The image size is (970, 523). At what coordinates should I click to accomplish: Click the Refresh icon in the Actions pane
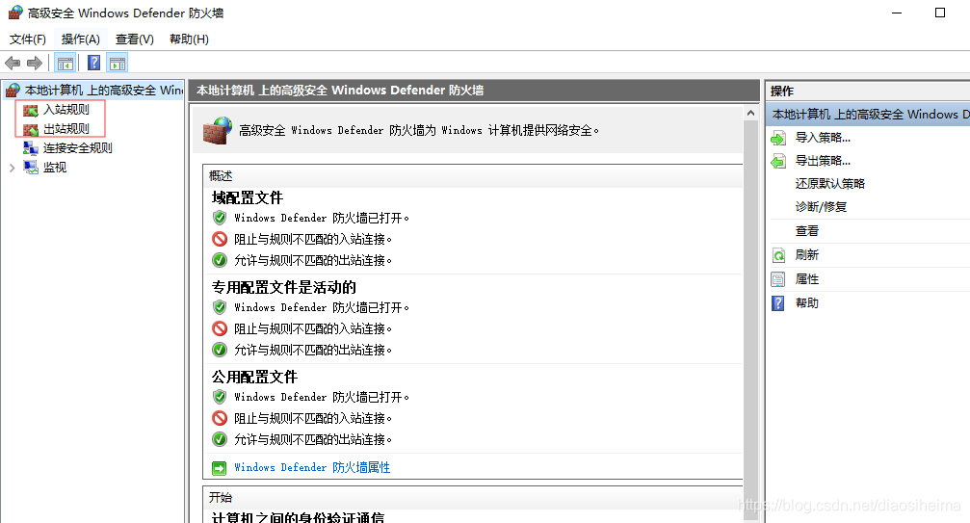tap(778, 255)
